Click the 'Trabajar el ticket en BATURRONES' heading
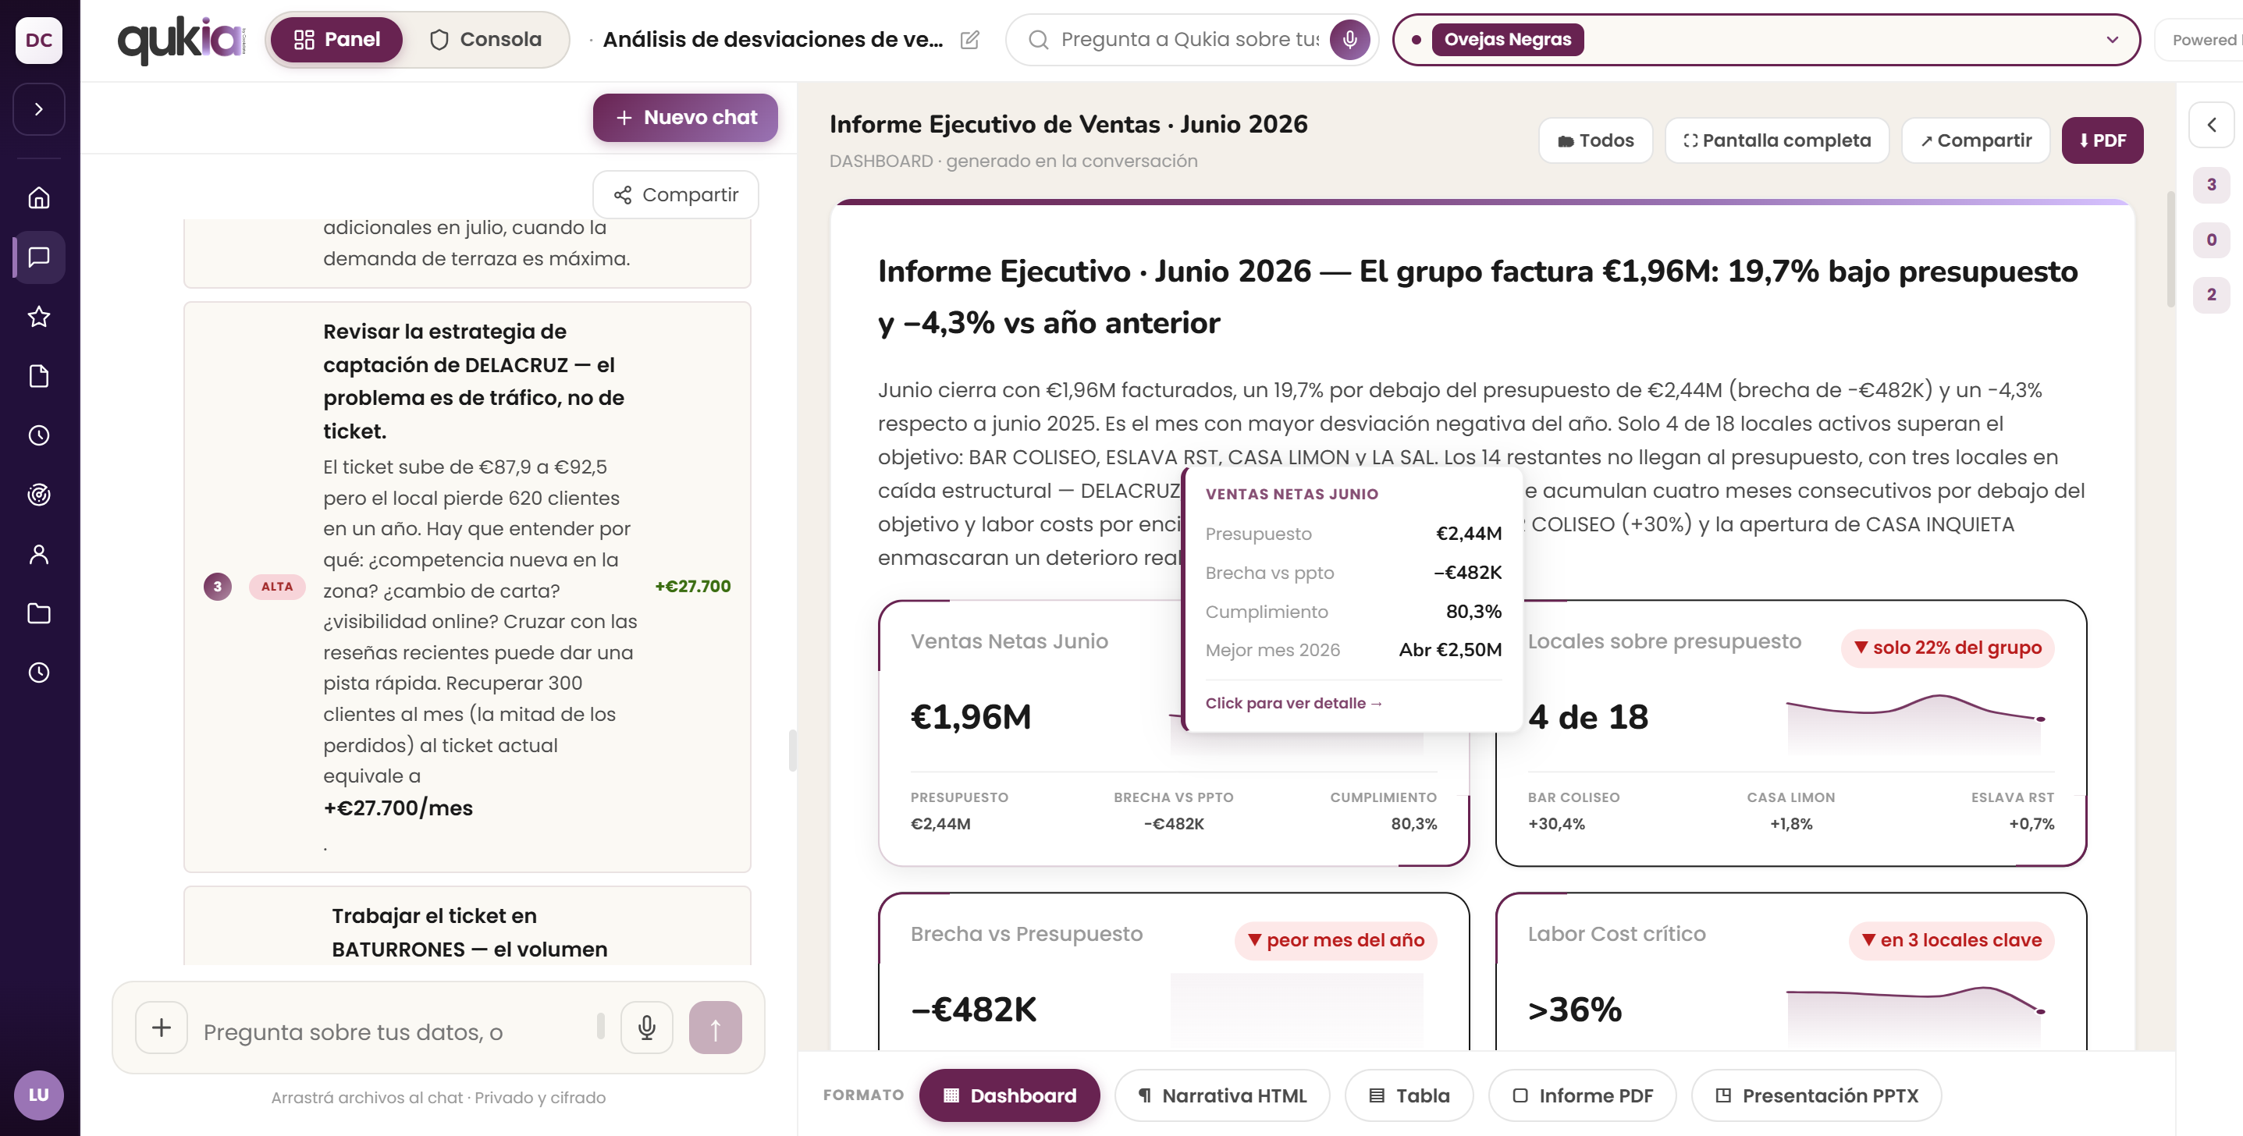 [x=469, y=932]
